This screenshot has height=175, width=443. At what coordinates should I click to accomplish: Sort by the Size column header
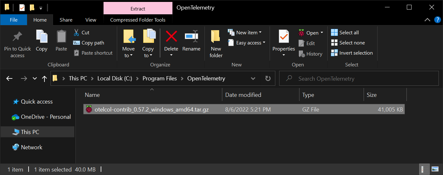385,95
